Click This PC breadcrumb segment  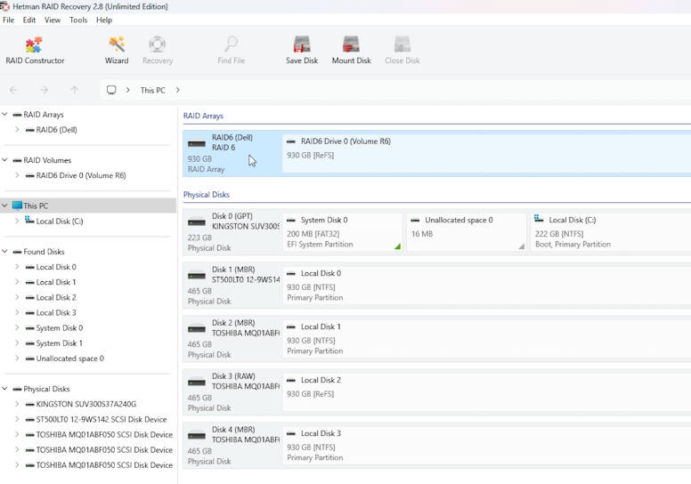point(152,90)
